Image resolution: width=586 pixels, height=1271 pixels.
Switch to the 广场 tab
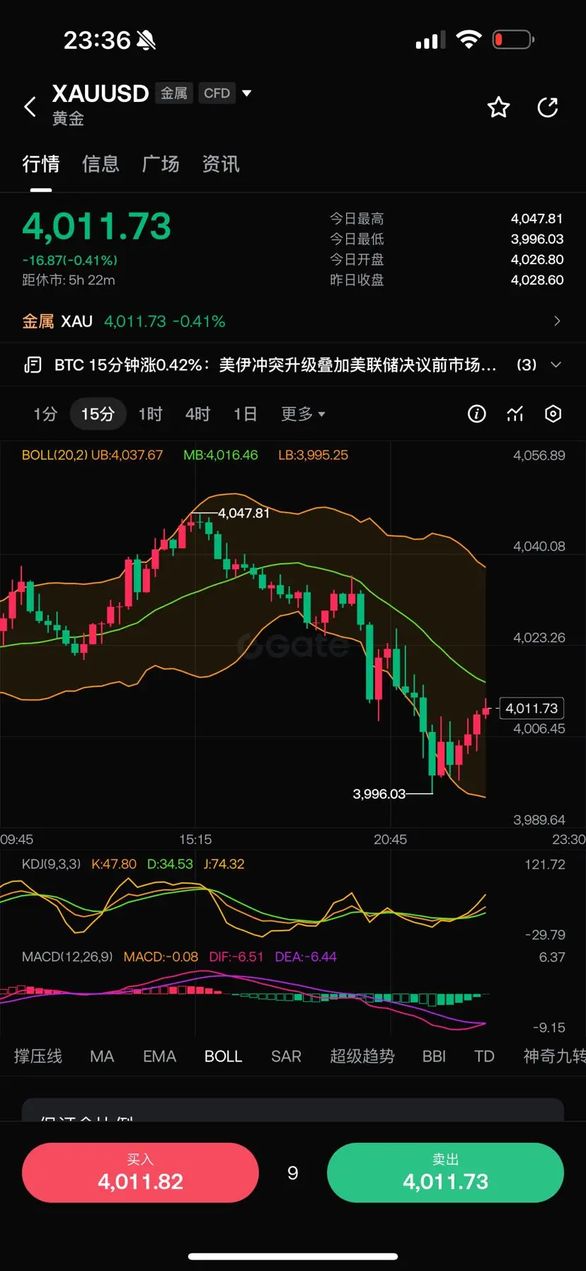click(161, 164)
